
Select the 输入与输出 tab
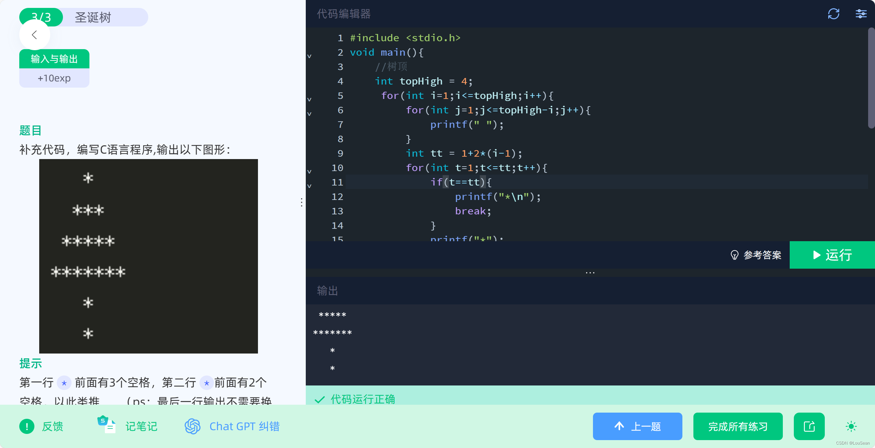(54, 59)
